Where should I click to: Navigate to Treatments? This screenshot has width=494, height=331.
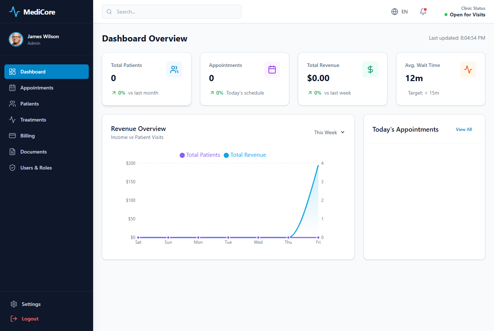[x=47, y=120]
